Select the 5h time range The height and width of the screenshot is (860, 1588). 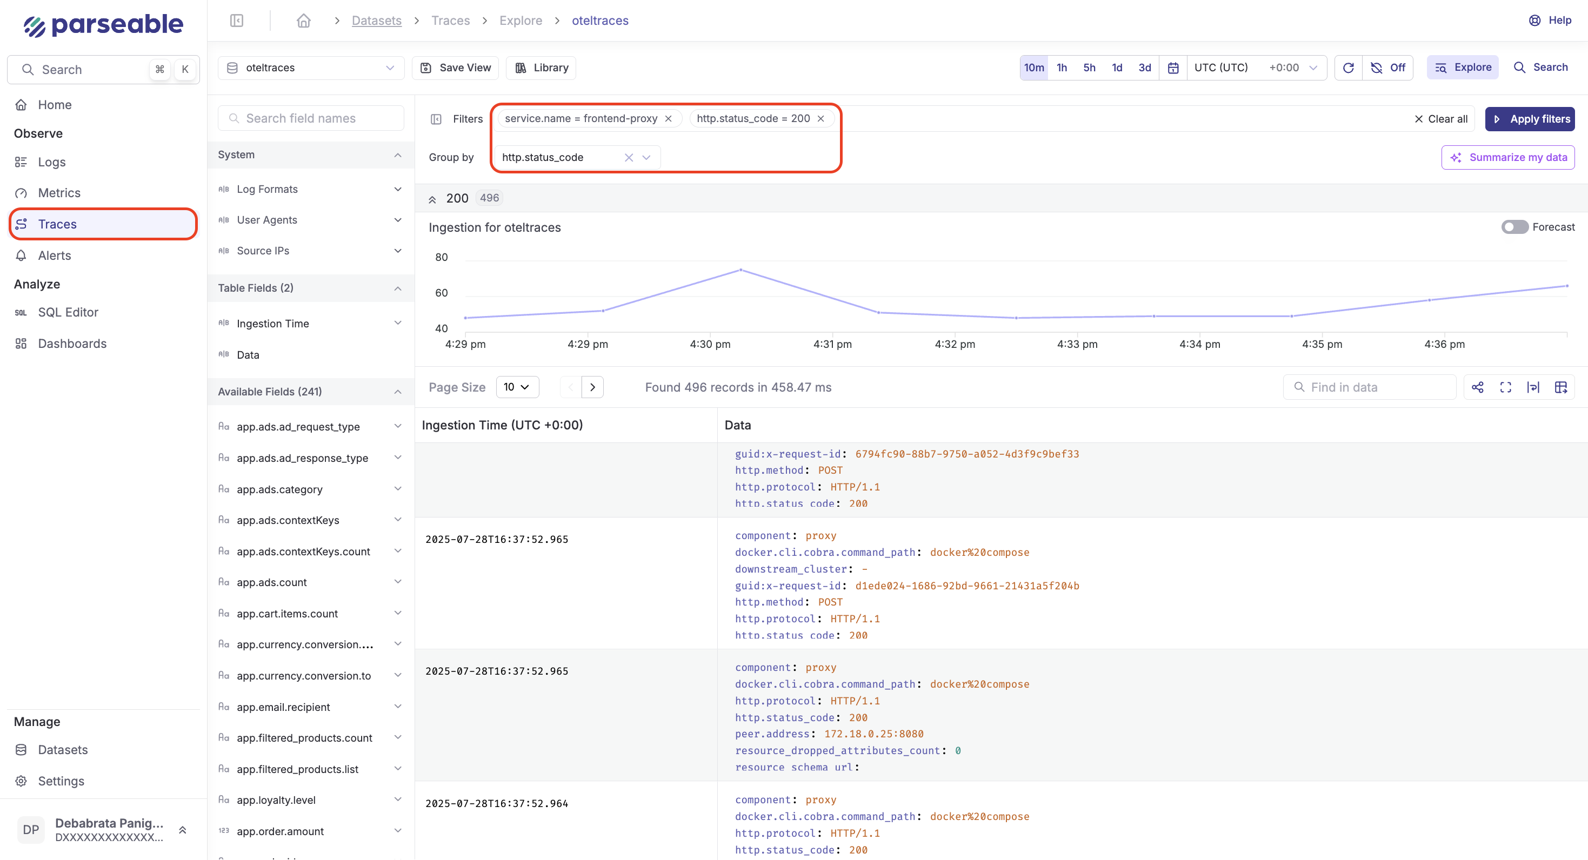coord(1089,68)
